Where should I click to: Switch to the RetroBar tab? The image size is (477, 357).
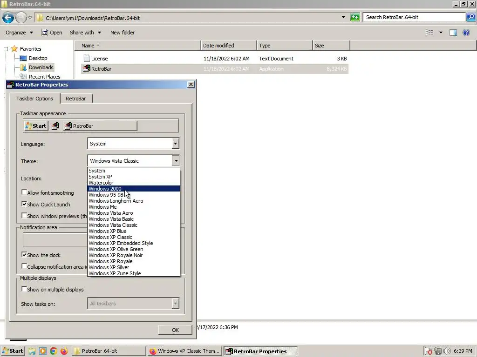pyautogui.click(x=76, y=99)
